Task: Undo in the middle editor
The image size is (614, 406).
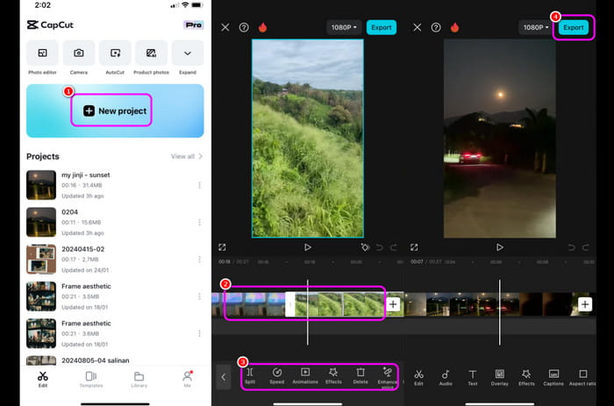Action: click(379, 247)
